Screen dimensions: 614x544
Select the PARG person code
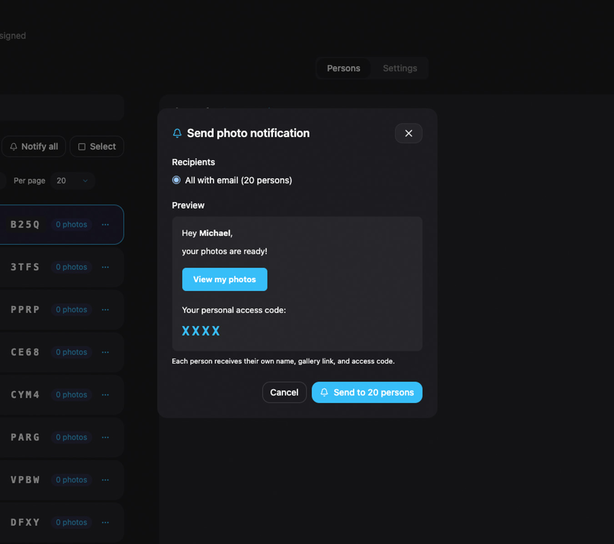point(25,437)
